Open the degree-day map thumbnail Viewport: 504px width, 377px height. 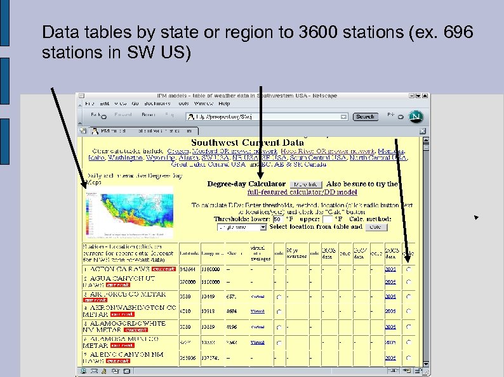tap(129, 212)
